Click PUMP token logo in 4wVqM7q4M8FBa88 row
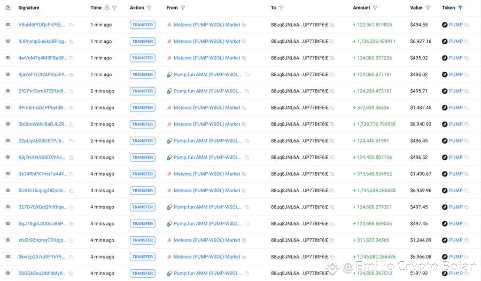The image size is (481, 281). pos(445,58)
